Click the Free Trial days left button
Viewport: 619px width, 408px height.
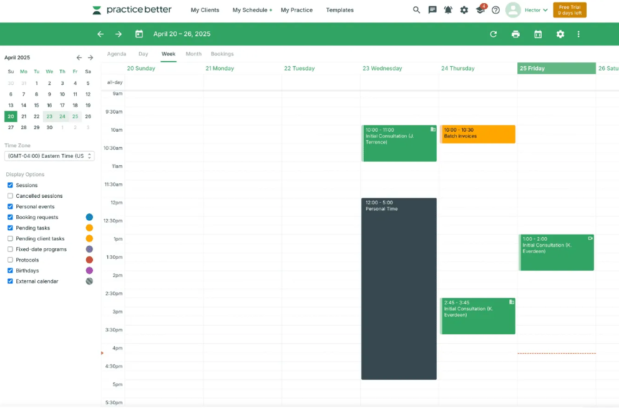click(569, 10)
